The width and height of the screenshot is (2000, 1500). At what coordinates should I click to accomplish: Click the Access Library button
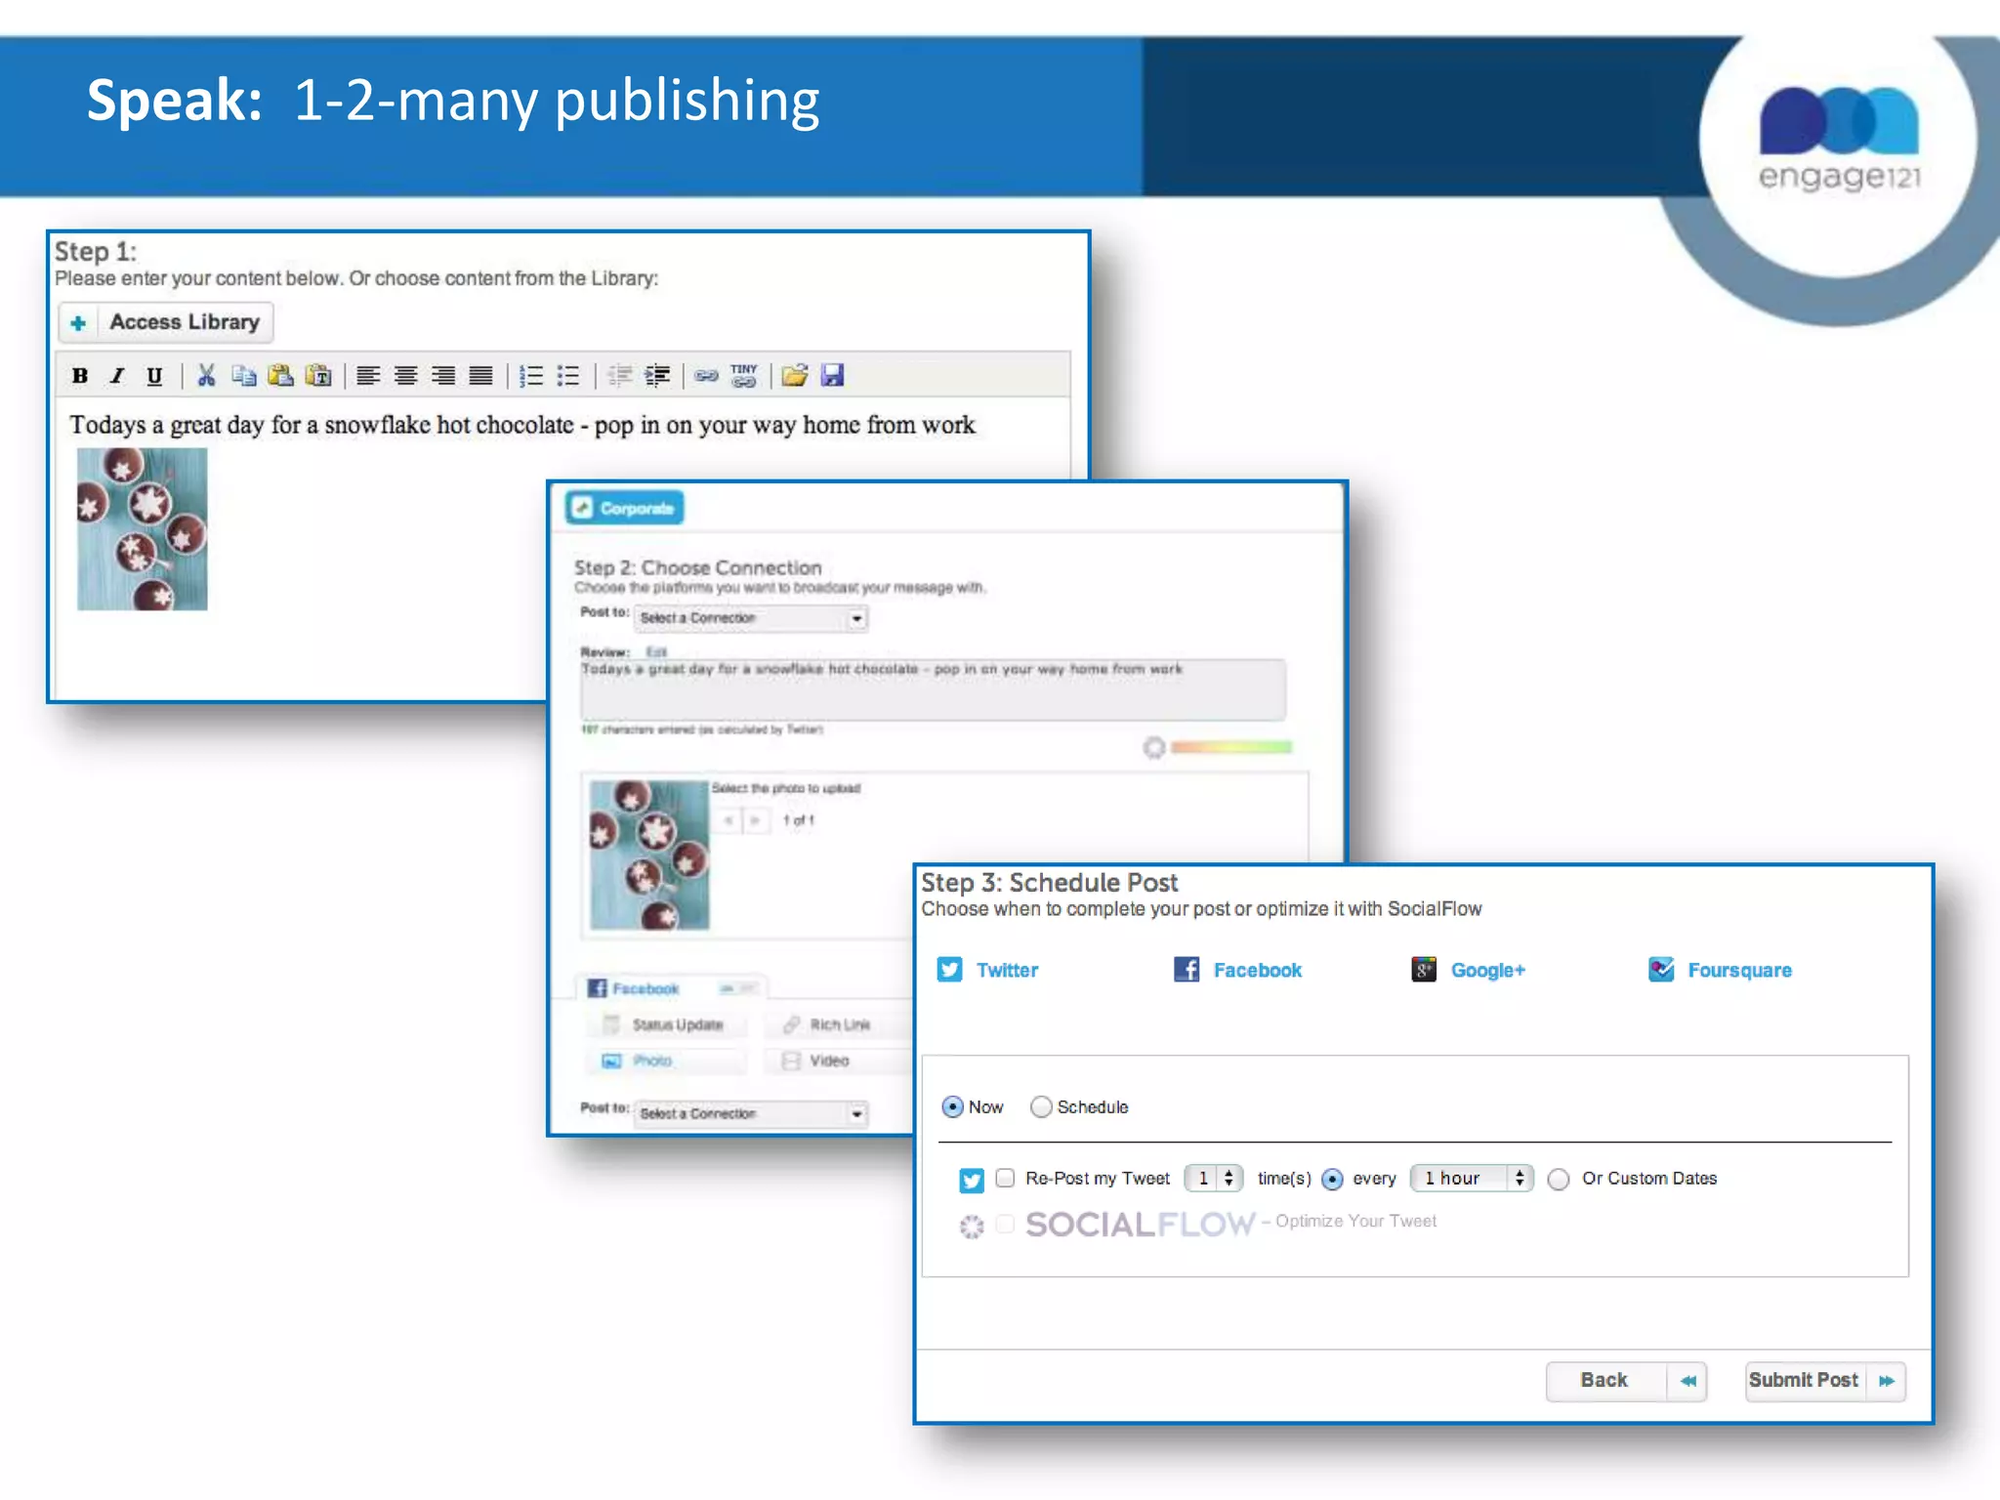[166, 322]
